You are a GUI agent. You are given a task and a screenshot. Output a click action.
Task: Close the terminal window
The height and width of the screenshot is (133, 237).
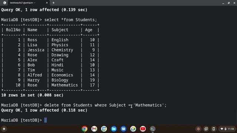(x=234, y=3)
